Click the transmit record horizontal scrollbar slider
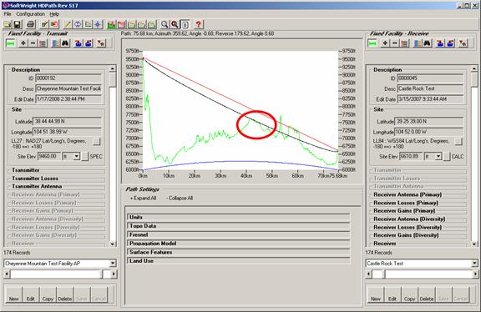The image size is (481, 312). coord(106,274)
